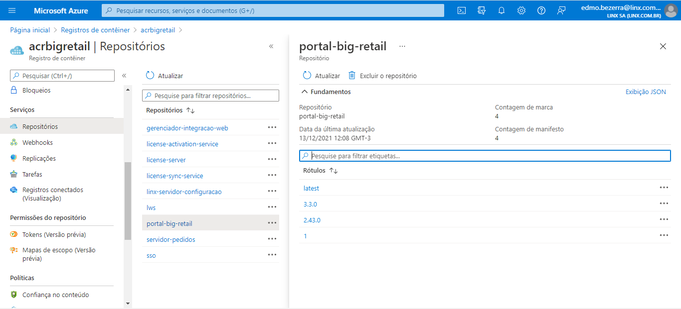Image resolution: width=681 pixels, height=309 pixels.
Task: Open the directories and subscriptions filter icon
Action: coord(482,10)
